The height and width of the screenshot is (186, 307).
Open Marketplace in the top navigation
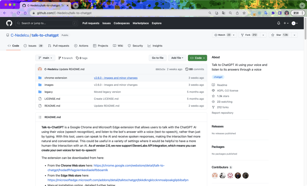coord(141,23)
